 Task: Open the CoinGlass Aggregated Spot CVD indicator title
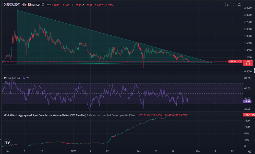pyautogui.click(x=45, y=115)
